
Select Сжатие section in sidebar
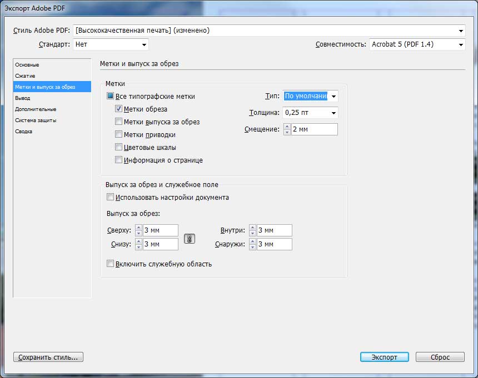click(52, 76)
